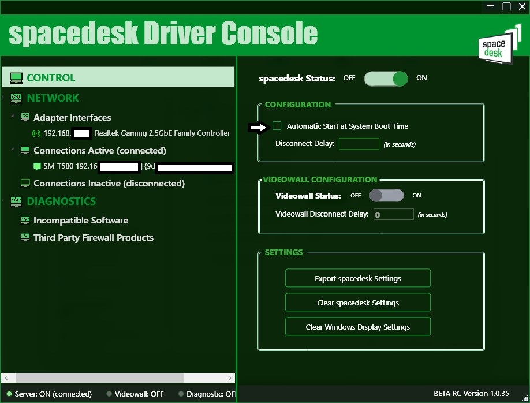Select Adapter Interfaces item

click(72, 118)
